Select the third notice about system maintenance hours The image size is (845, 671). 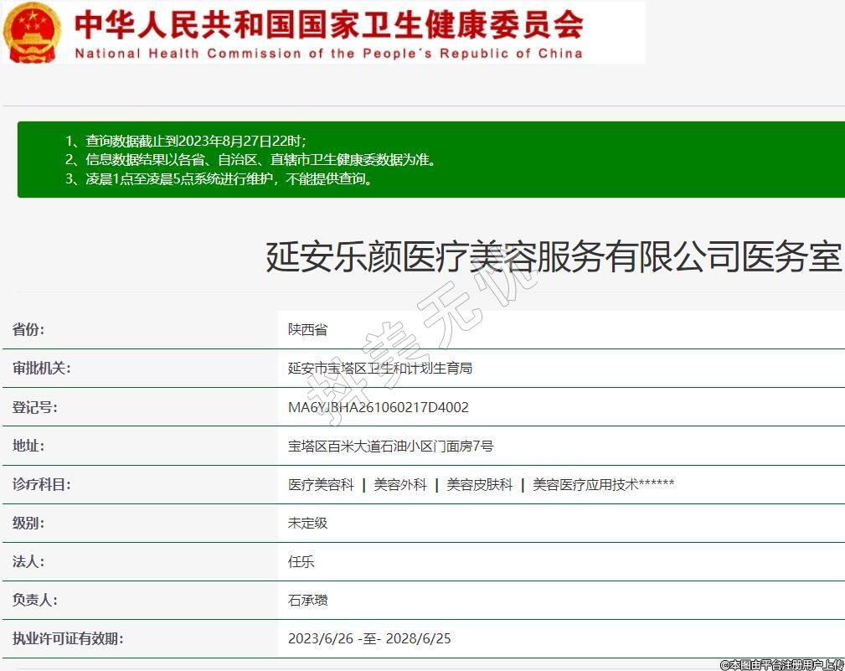(x=218, y=178)
